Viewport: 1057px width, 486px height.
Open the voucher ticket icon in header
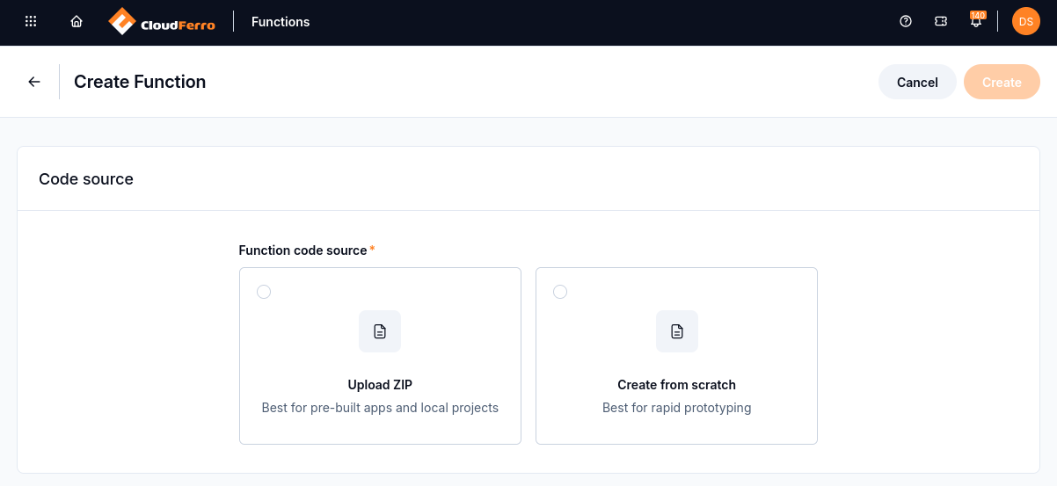tap(941, 22)
